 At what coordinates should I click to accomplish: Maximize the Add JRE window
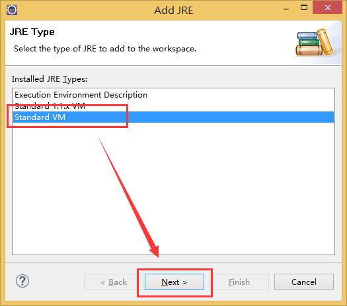pyautogui.click(x=304, y=7)
